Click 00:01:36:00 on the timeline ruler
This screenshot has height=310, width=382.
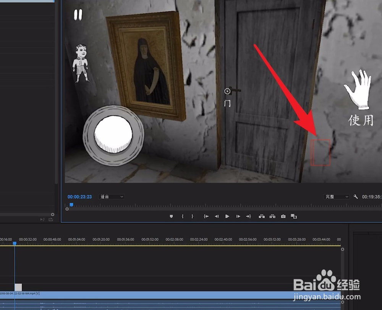tap(125, 240)
